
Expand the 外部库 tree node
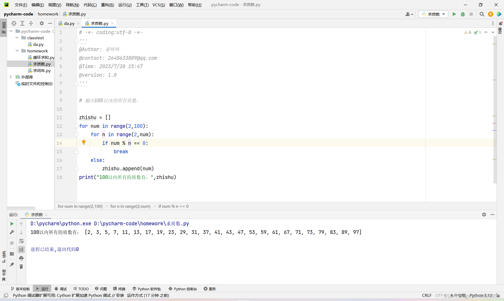click(11, 77)
